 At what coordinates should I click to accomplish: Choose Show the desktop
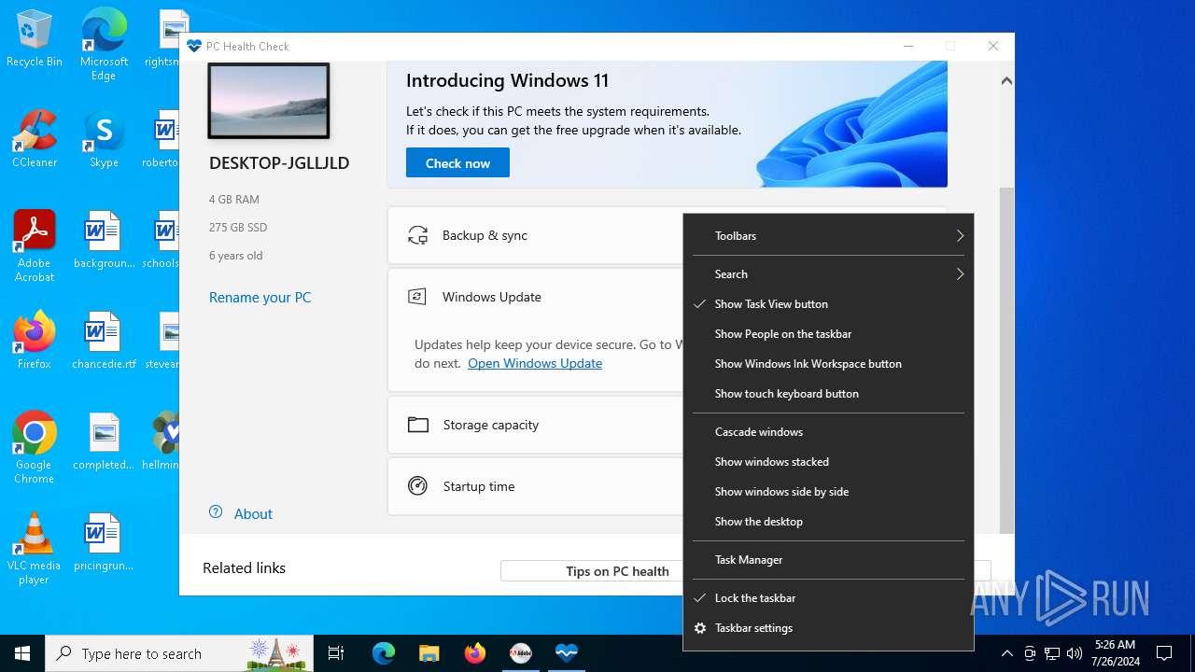(828, 522)
